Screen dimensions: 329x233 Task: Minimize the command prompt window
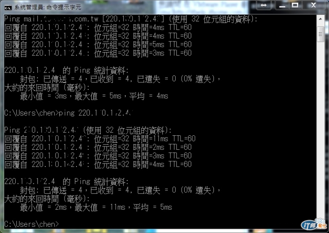[282, 5]
